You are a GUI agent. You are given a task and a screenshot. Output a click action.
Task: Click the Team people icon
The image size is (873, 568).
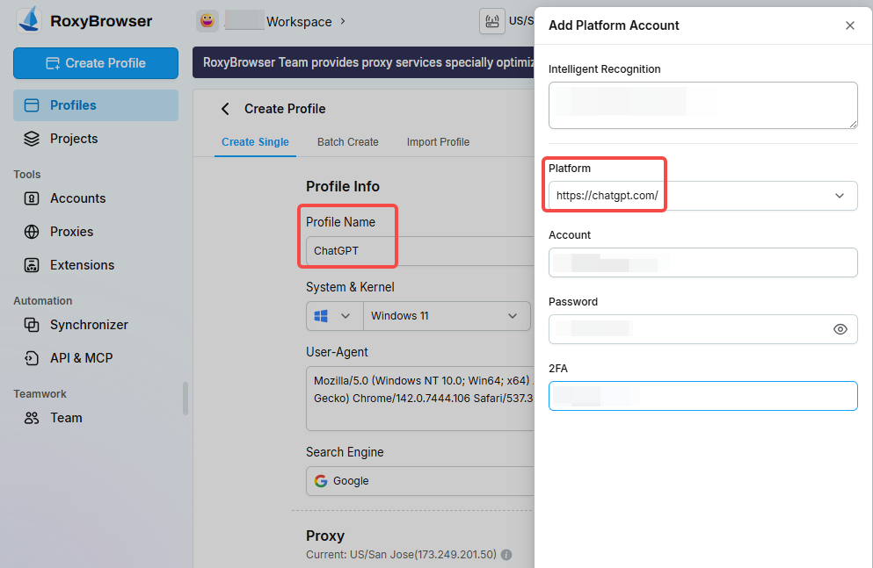tap(32, 418)
